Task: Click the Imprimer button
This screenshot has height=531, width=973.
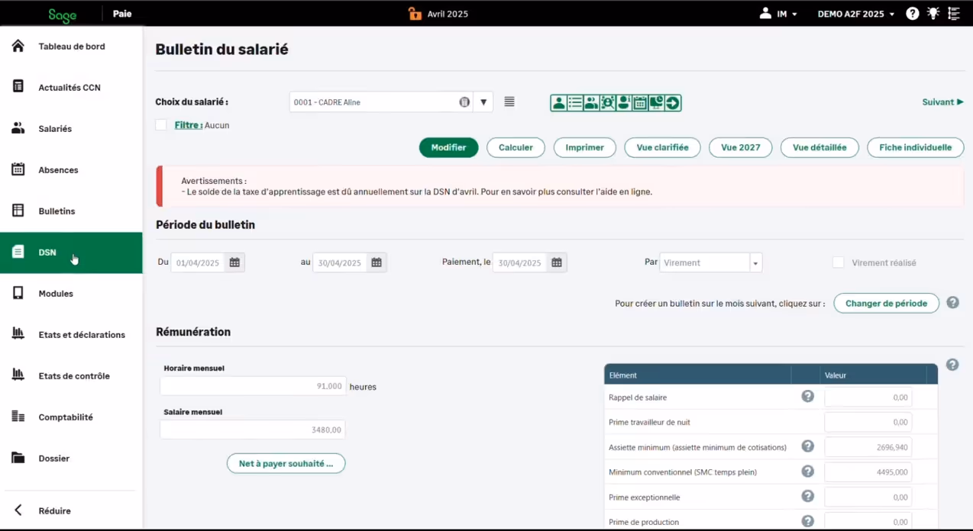Action: click(x=585, y=147)
